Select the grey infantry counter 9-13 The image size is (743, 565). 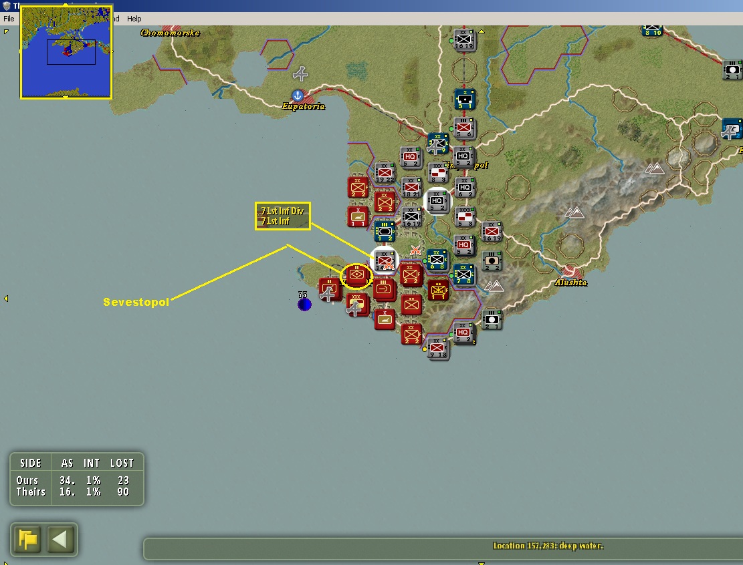[x=438, y=349]
